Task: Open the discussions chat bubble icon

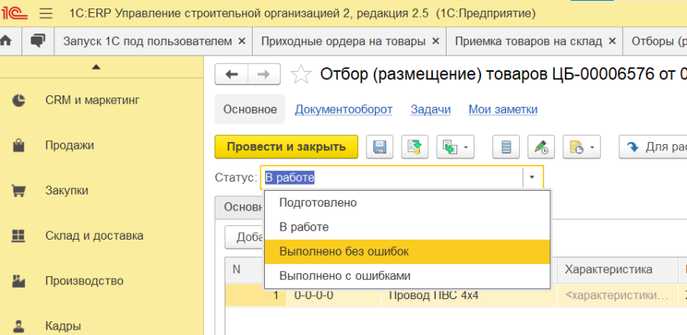Action: point(37,40)
